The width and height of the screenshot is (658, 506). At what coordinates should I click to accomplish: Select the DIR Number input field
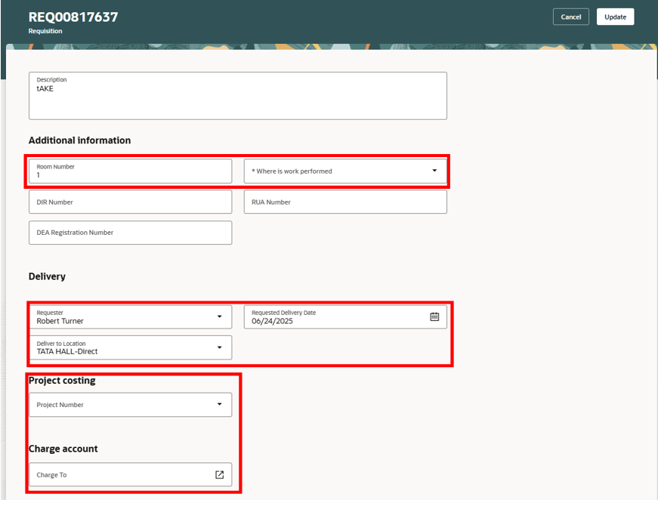point(130,202)
